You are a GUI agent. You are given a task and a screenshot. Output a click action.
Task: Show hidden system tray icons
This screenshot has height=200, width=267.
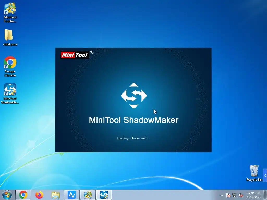tap(222, 195)
